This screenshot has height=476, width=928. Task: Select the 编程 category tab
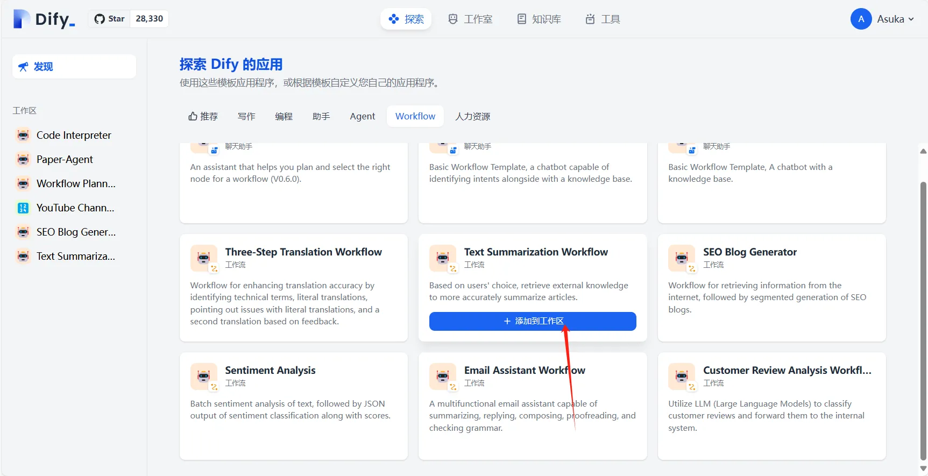[x=284, y=116]
